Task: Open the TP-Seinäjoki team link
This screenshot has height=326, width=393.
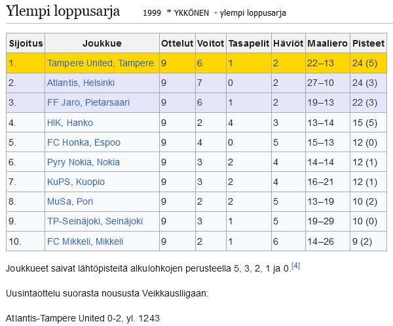Action: click(x=73, y=221)
